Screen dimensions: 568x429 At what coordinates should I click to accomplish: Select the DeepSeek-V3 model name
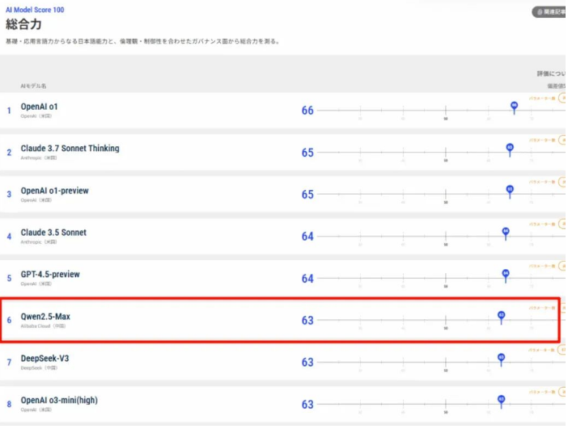pos(45,360)
